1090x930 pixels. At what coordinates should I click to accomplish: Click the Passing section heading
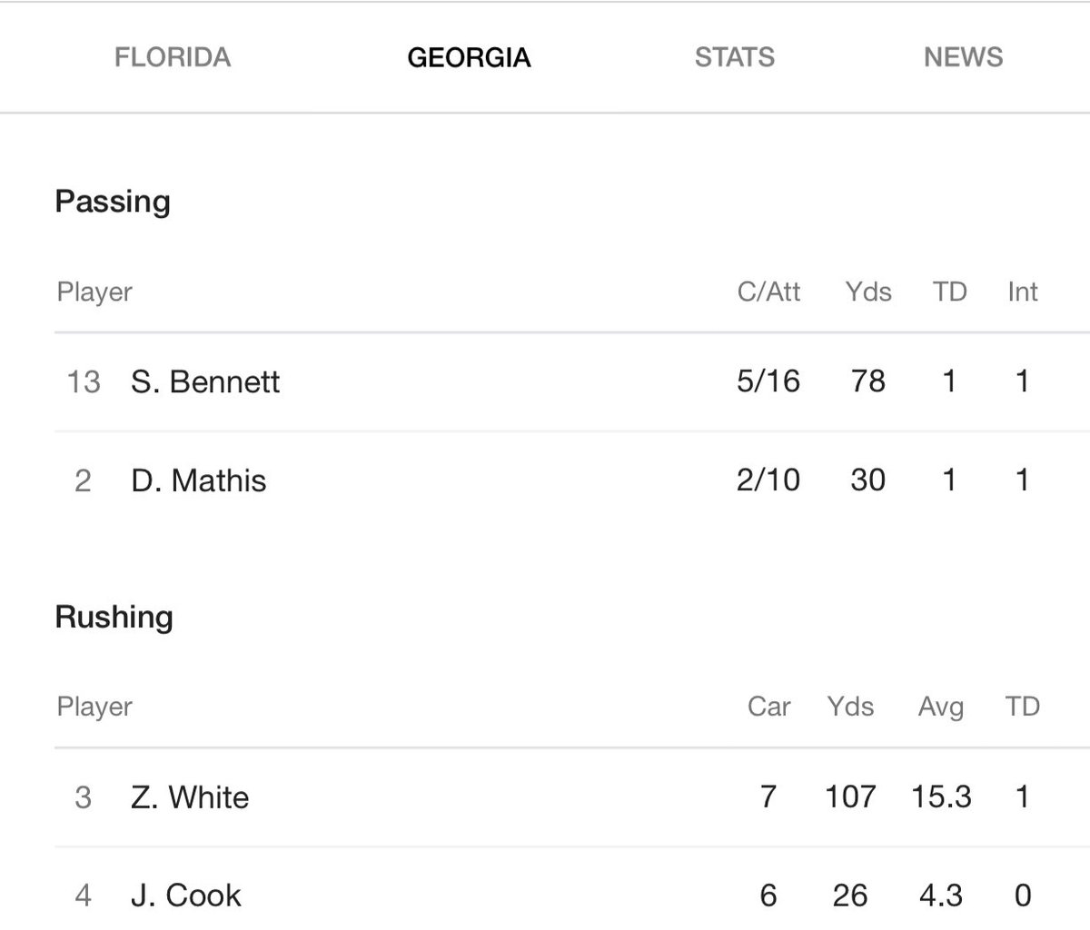pos(113,202)
